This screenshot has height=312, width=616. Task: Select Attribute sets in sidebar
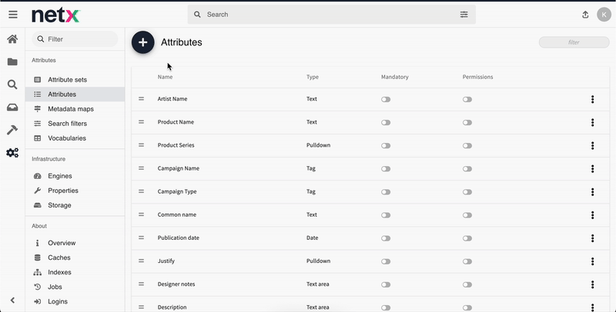[x=67, y=80]
